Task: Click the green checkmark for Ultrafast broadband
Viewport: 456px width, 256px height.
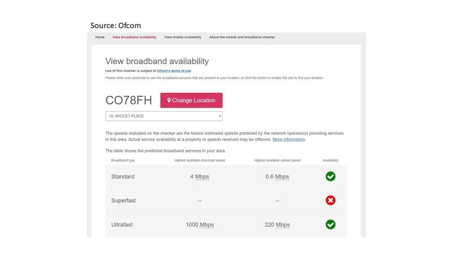Action: 330,224
